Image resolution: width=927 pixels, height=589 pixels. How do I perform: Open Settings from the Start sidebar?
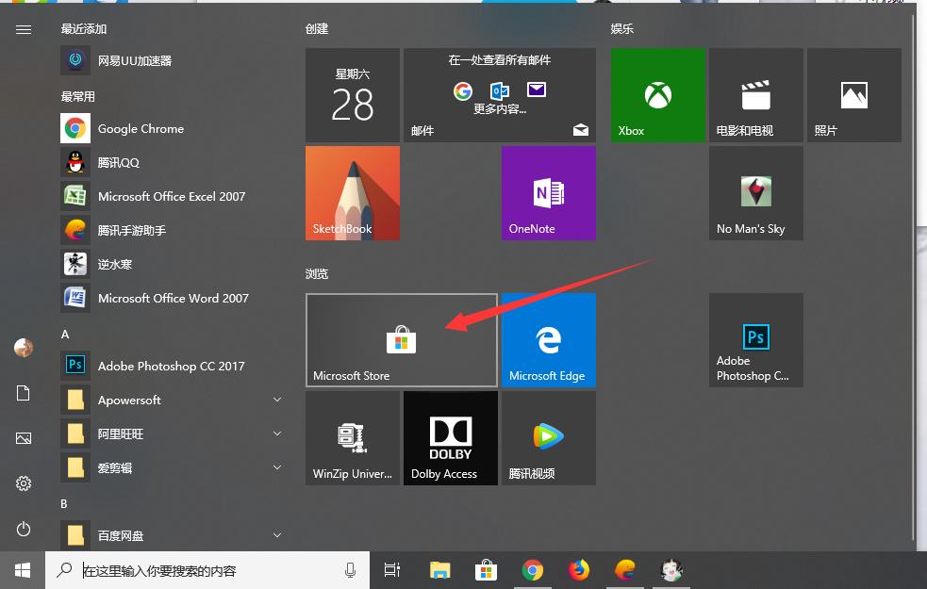click(x=23, y=483)
